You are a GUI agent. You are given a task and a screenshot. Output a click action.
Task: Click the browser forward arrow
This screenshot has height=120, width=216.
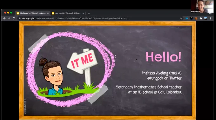tap(9, 18)
